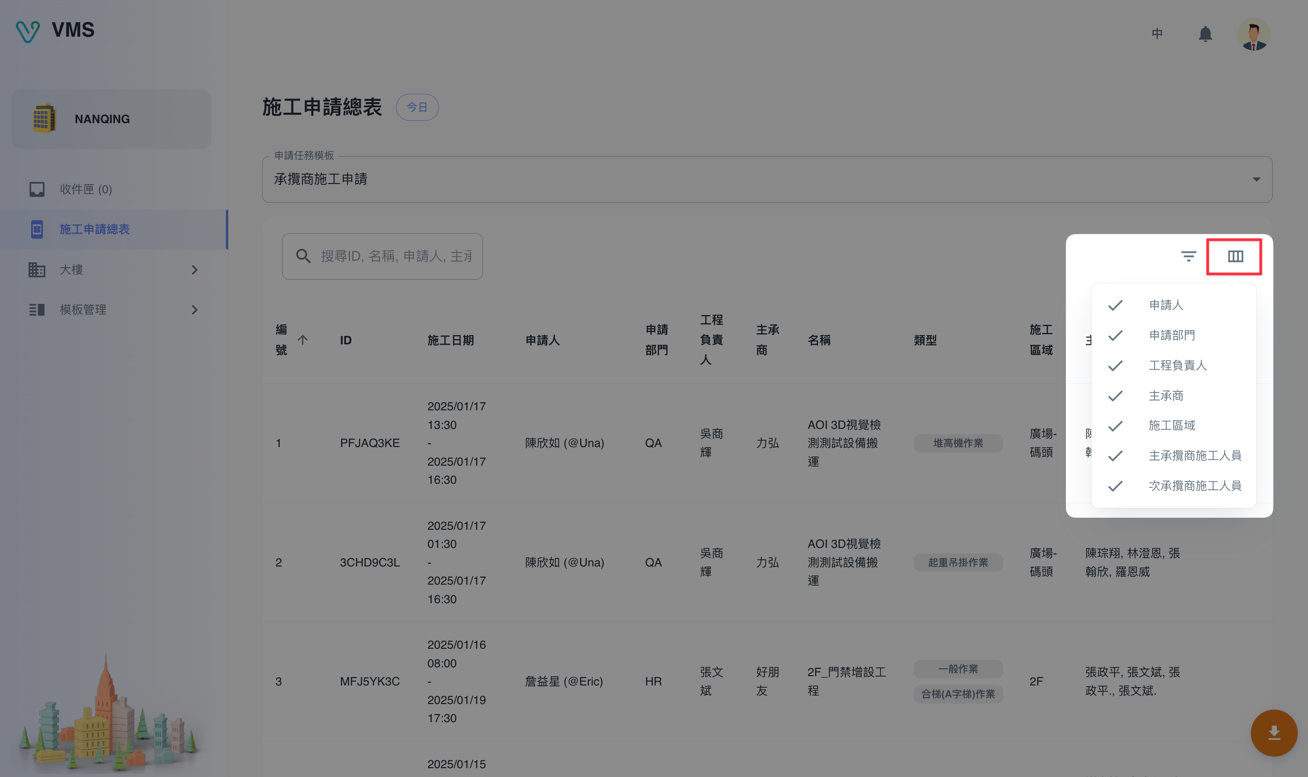Screen dimensions: 1308x777
Task: Click sort arrow beside 編號 column
Action: pos(303,339)
